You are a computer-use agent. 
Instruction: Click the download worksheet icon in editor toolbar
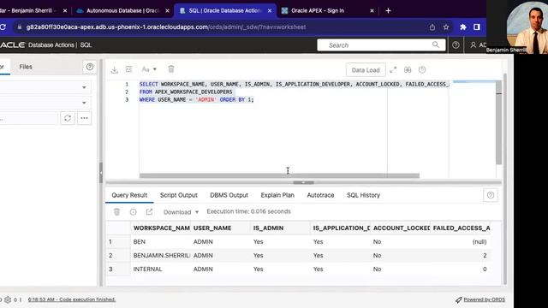pos(114,69)
